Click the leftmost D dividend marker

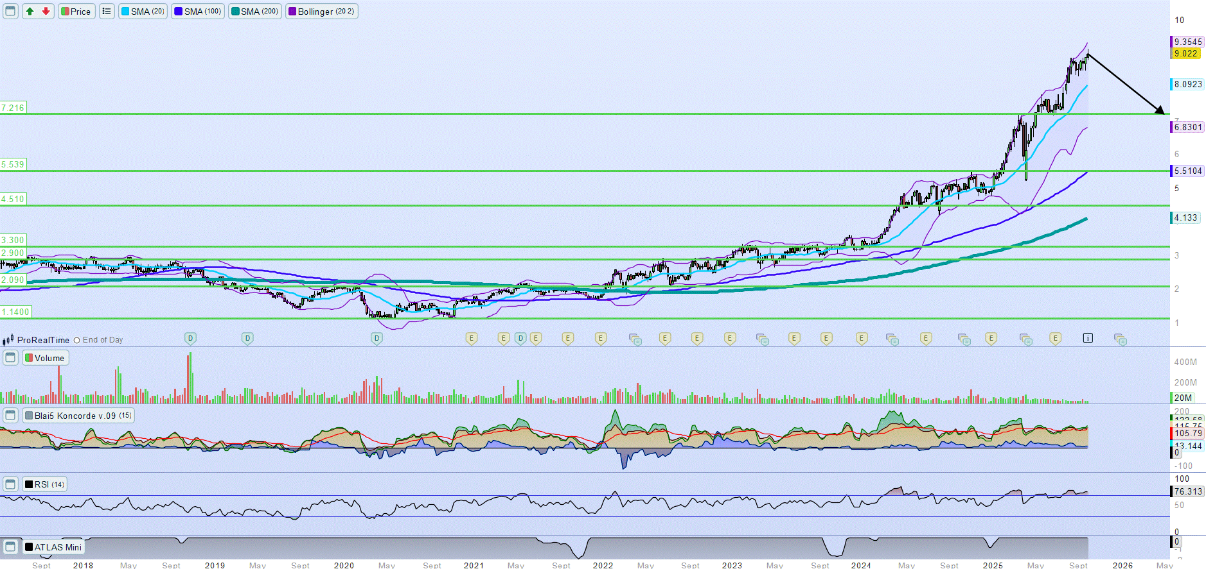(x=190, y=338)
